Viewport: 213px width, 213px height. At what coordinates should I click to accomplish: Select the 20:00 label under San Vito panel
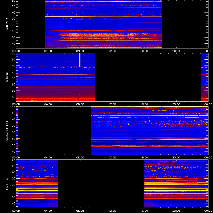coord(176,51)
